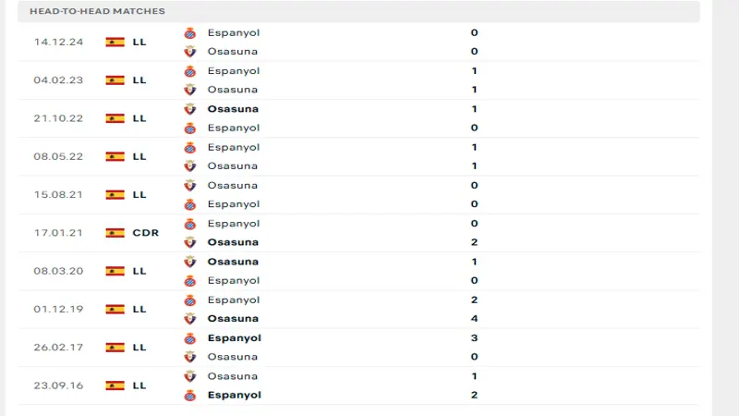
Task: Select Osasuna team name in 17.01.21 match
Action: tap(233, 242)
